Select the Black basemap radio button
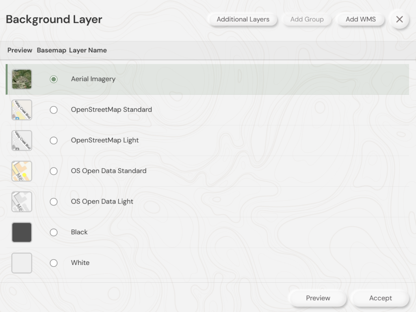The image size is (416, 312). click(x=54, y=232)
